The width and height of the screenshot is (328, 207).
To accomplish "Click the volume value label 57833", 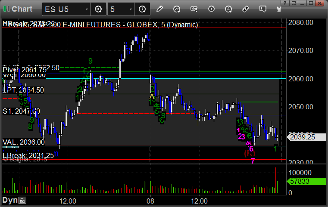I will click(306, 181).
